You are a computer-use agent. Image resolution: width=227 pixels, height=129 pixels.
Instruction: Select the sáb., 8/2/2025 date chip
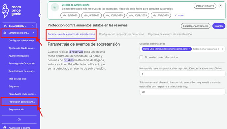pyautogui.click(x=91, y=16)
